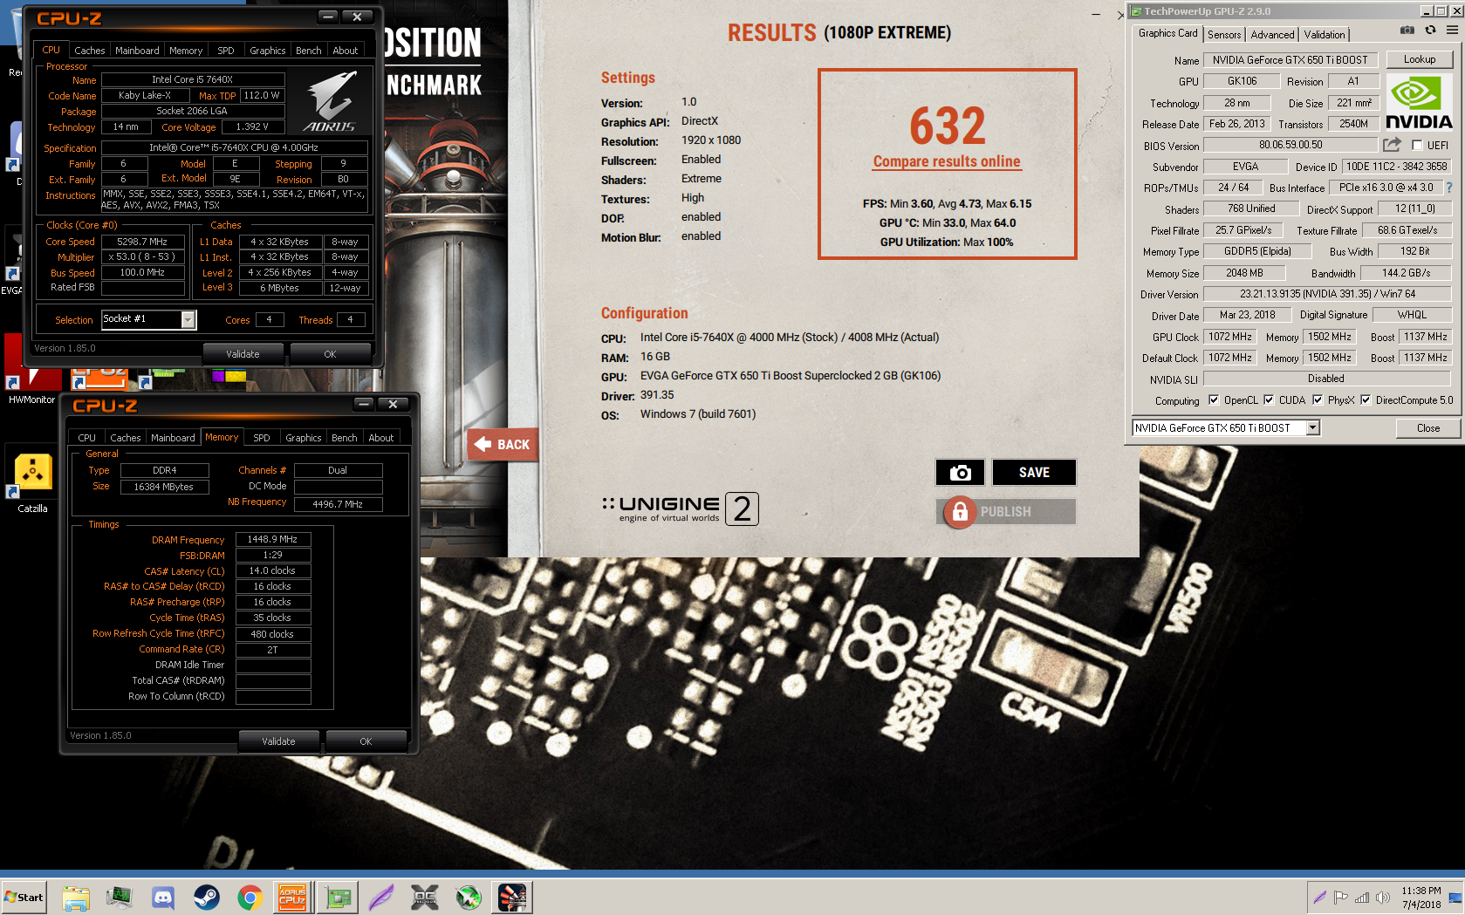Open About tab in top CPU-Z window

[x=345, y=51]
